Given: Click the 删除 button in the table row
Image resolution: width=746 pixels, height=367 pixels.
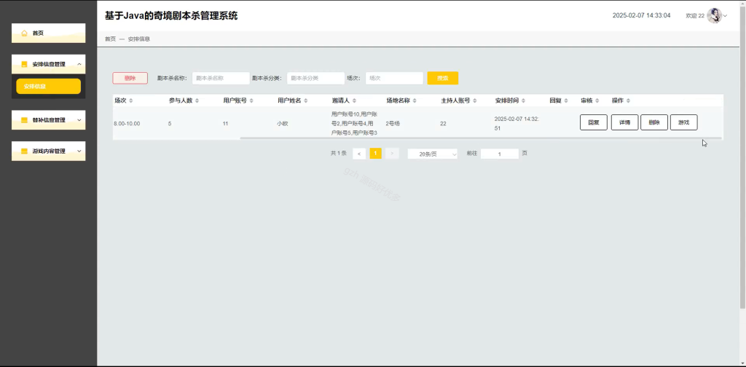Looking at the screenshot, I should [654, 122].
